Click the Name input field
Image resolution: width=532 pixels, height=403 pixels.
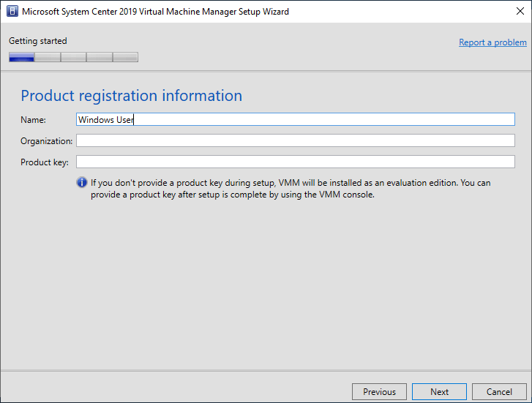[295, 119]
